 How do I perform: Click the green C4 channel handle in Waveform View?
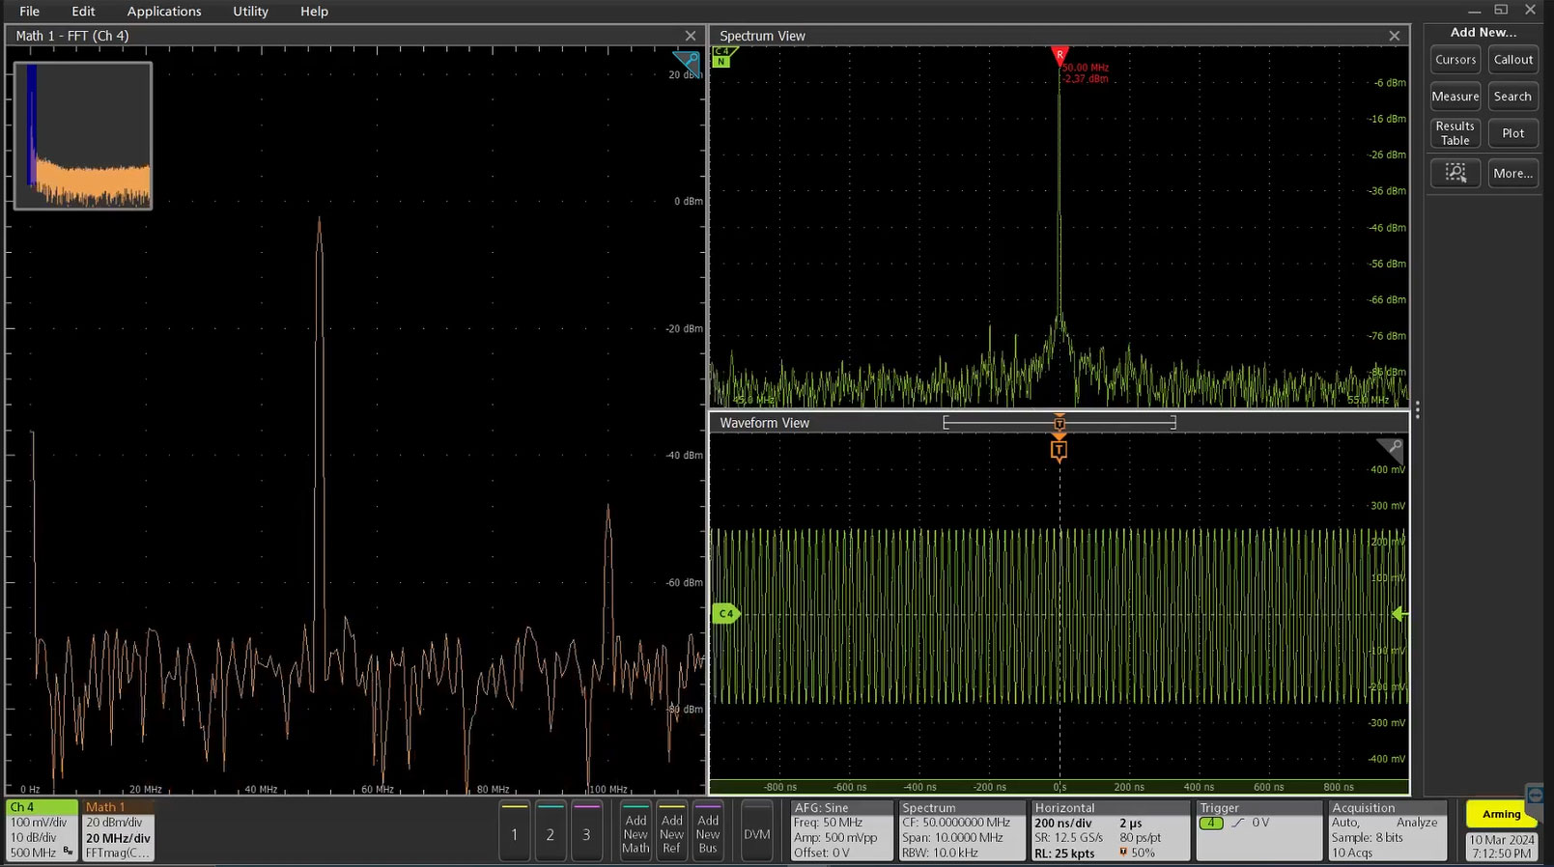pyautogui.click(x=725, y=614)
